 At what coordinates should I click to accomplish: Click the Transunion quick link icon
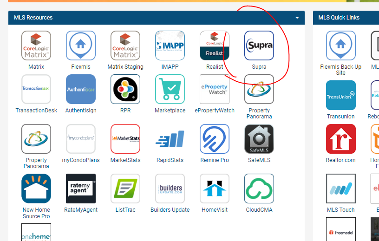pyautogui.click(x=340, y=95)
